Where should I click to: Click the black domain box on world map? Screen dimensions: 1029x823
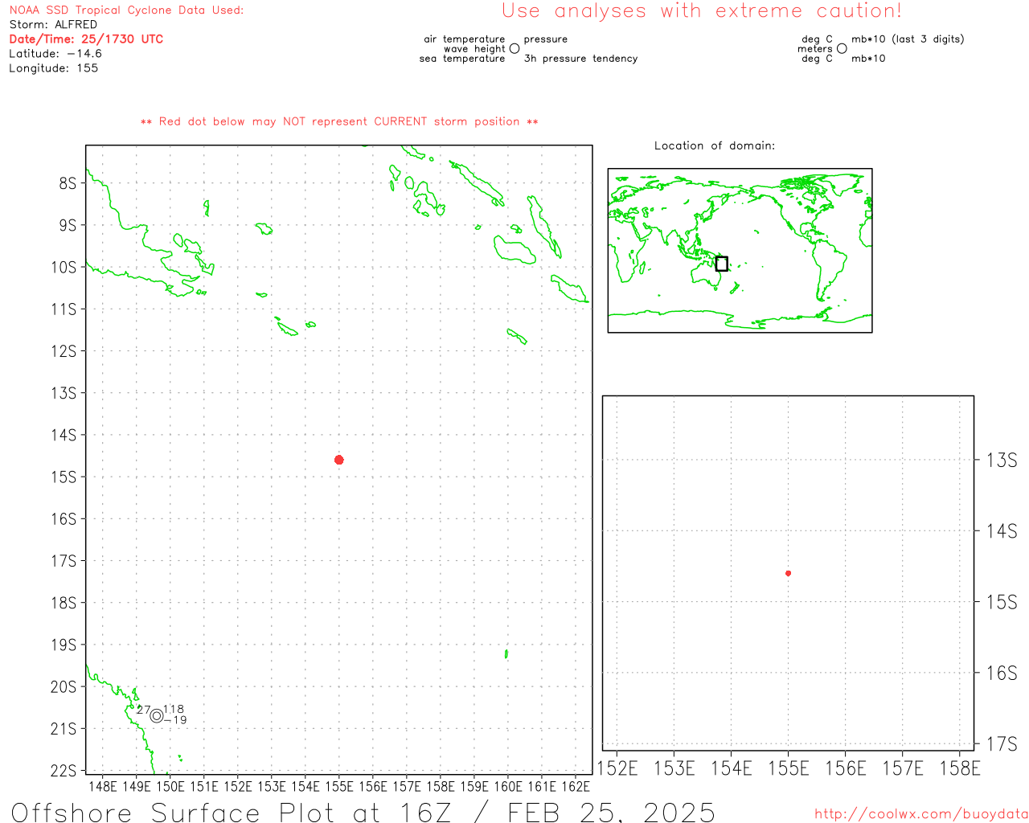tap(722, 264)
